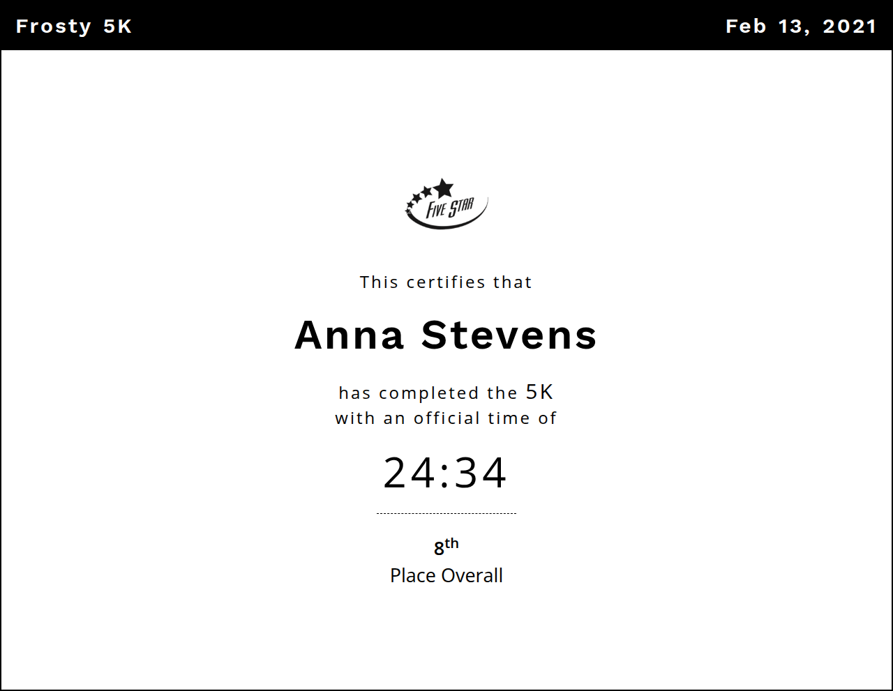The width and height of the screenshot is (893, 691).
Task: Select the first name Anna
Action: coord(350,335)
